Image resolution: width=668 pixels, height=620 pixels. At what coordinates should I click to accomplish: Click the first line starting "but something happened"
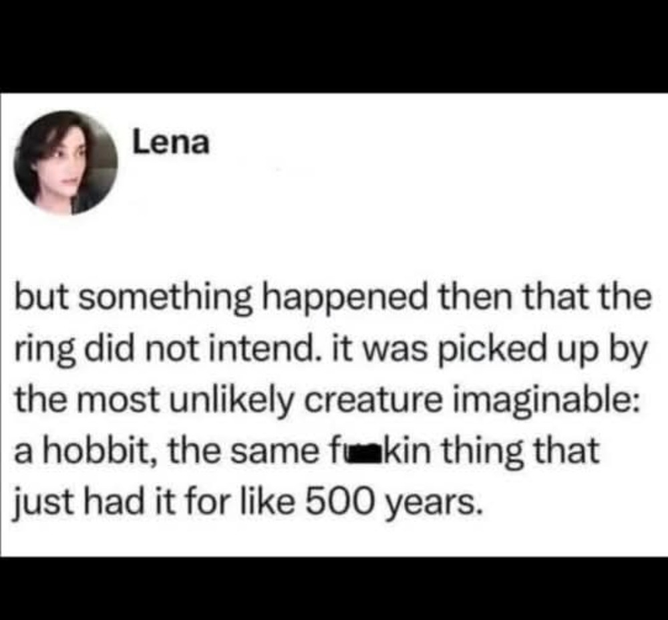tap(332, 298)
